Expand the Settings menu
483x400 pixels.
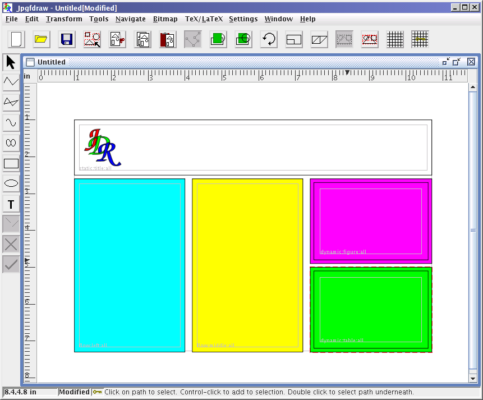point(243,19)
